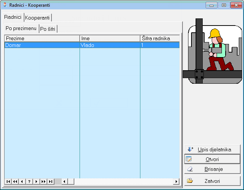Click horizontal scrollbar left arrow
This screenshot has width=244, height=190.
[65, 181]
